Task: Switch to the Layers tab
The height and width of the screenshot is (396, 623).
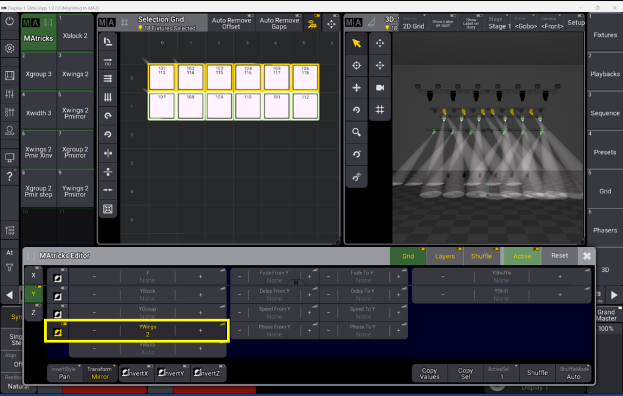Action: (445, 256)
